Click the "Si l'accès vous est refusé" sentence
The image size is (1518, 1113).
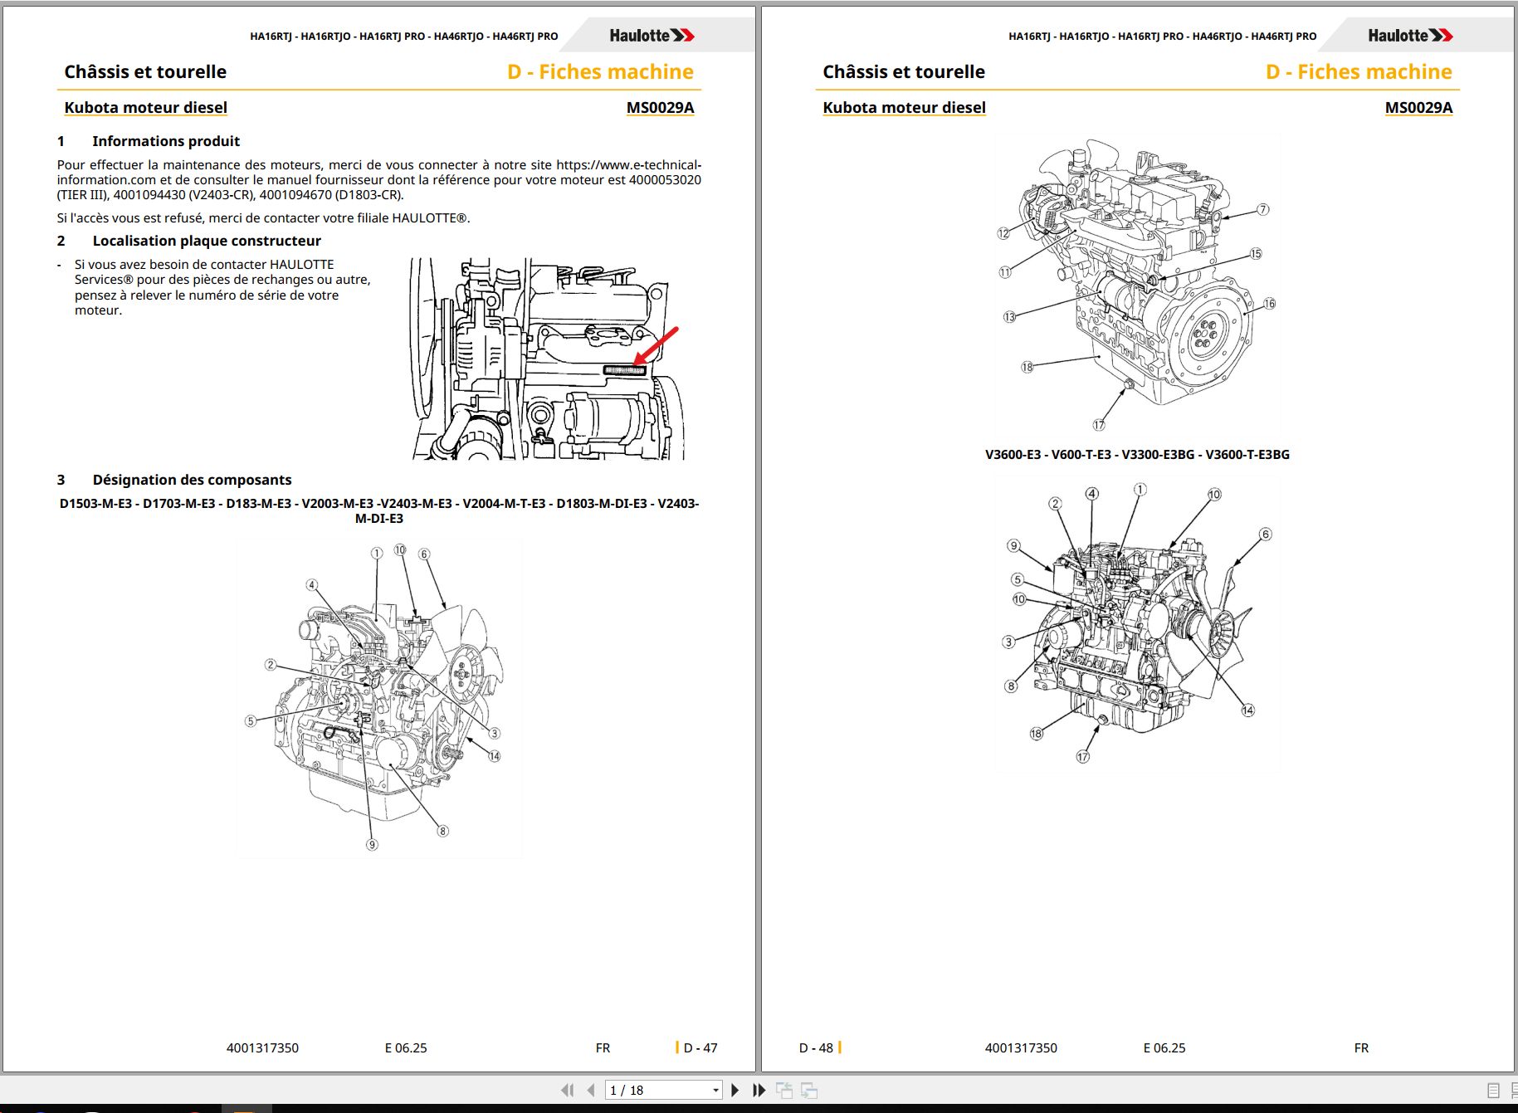click(264, 217)
